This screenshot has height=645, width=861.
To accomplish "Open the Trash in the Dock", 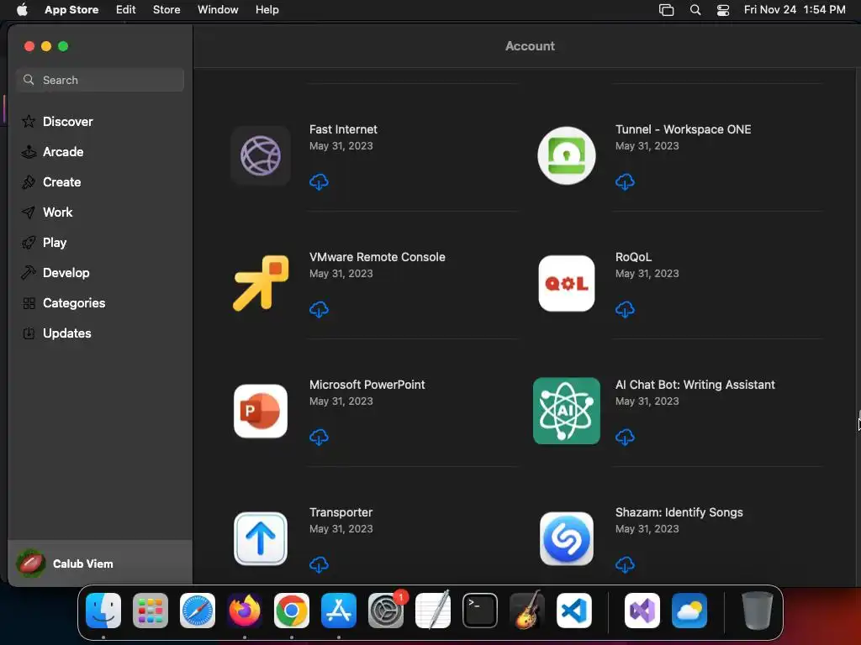I will click(758, 611).
